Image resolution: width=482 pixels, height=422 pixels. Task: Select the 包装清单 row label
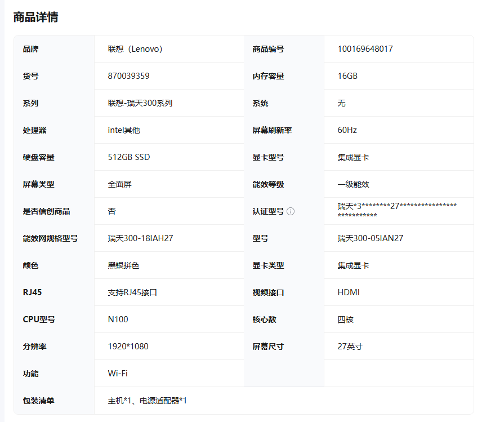click(38, 401)
